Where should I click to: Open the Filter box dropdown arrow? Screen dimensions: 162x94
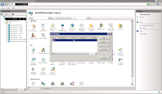(x=49, y=18)
